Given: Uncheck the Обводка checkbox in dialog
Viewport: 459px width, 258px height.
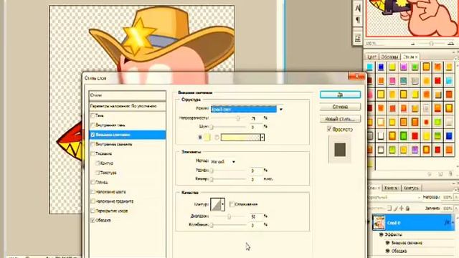Looking at the screenshot, I should point(93,220).
